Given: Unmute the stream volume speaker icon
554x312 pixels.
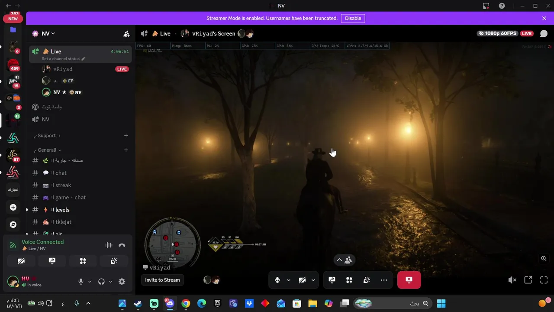Looking at the screenshot, I should (512, 280).
